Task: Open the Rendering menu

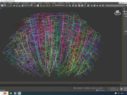Action: click(x=33, y=3)
